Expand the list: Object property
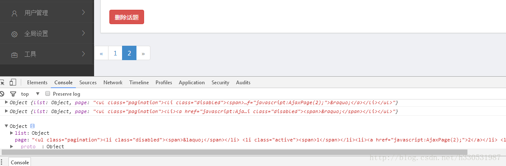 (12, 133)
